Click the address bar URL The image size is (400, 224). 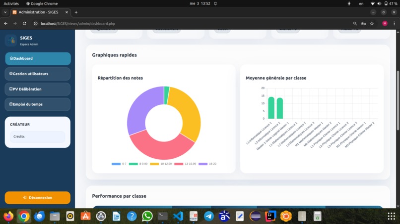[x=78, y=24]
